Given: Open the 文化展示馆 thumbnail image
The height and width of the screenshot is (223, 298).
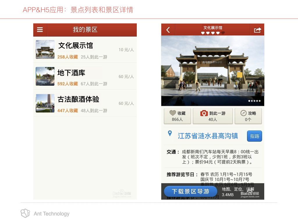Looking at the screenshot, I should [x=45, y=49].
